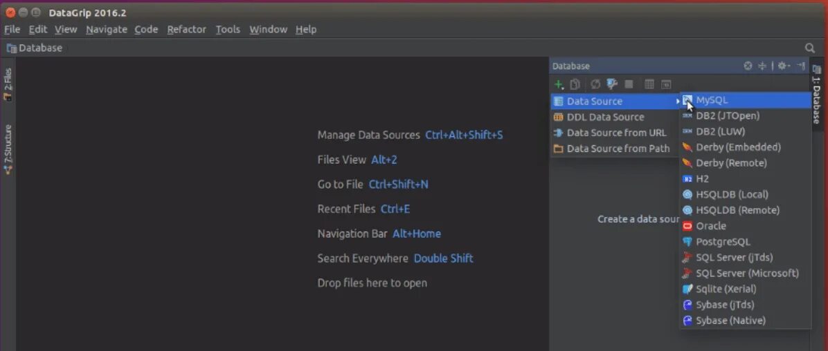Choose Oracle data source

[745, 226]
